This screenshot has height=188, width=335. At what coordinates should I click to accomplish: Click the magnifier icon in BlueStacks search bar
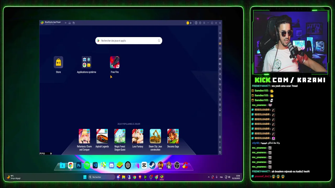pyautogui.click(x=159, y=41)
